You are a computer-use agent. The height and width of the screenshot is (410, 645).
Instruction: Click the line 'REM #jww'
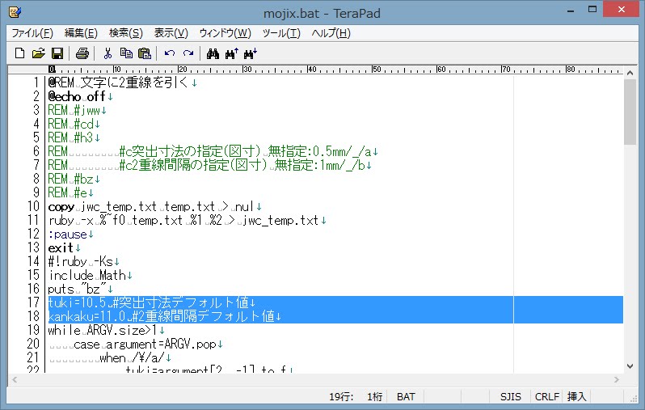(77, 110)
